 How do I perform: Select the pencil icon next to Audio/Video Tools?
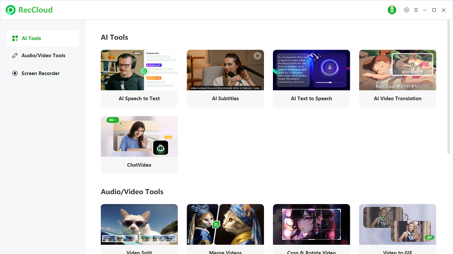click(x=15, y=55)
